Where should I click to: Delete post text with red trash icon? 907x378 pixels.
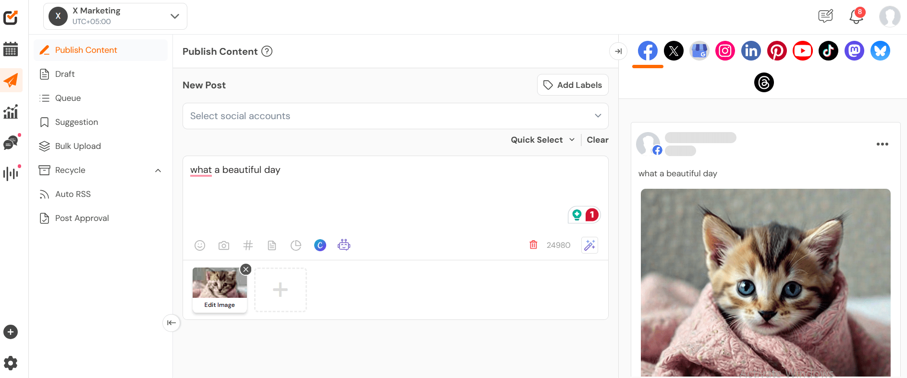tap(533, 245)
